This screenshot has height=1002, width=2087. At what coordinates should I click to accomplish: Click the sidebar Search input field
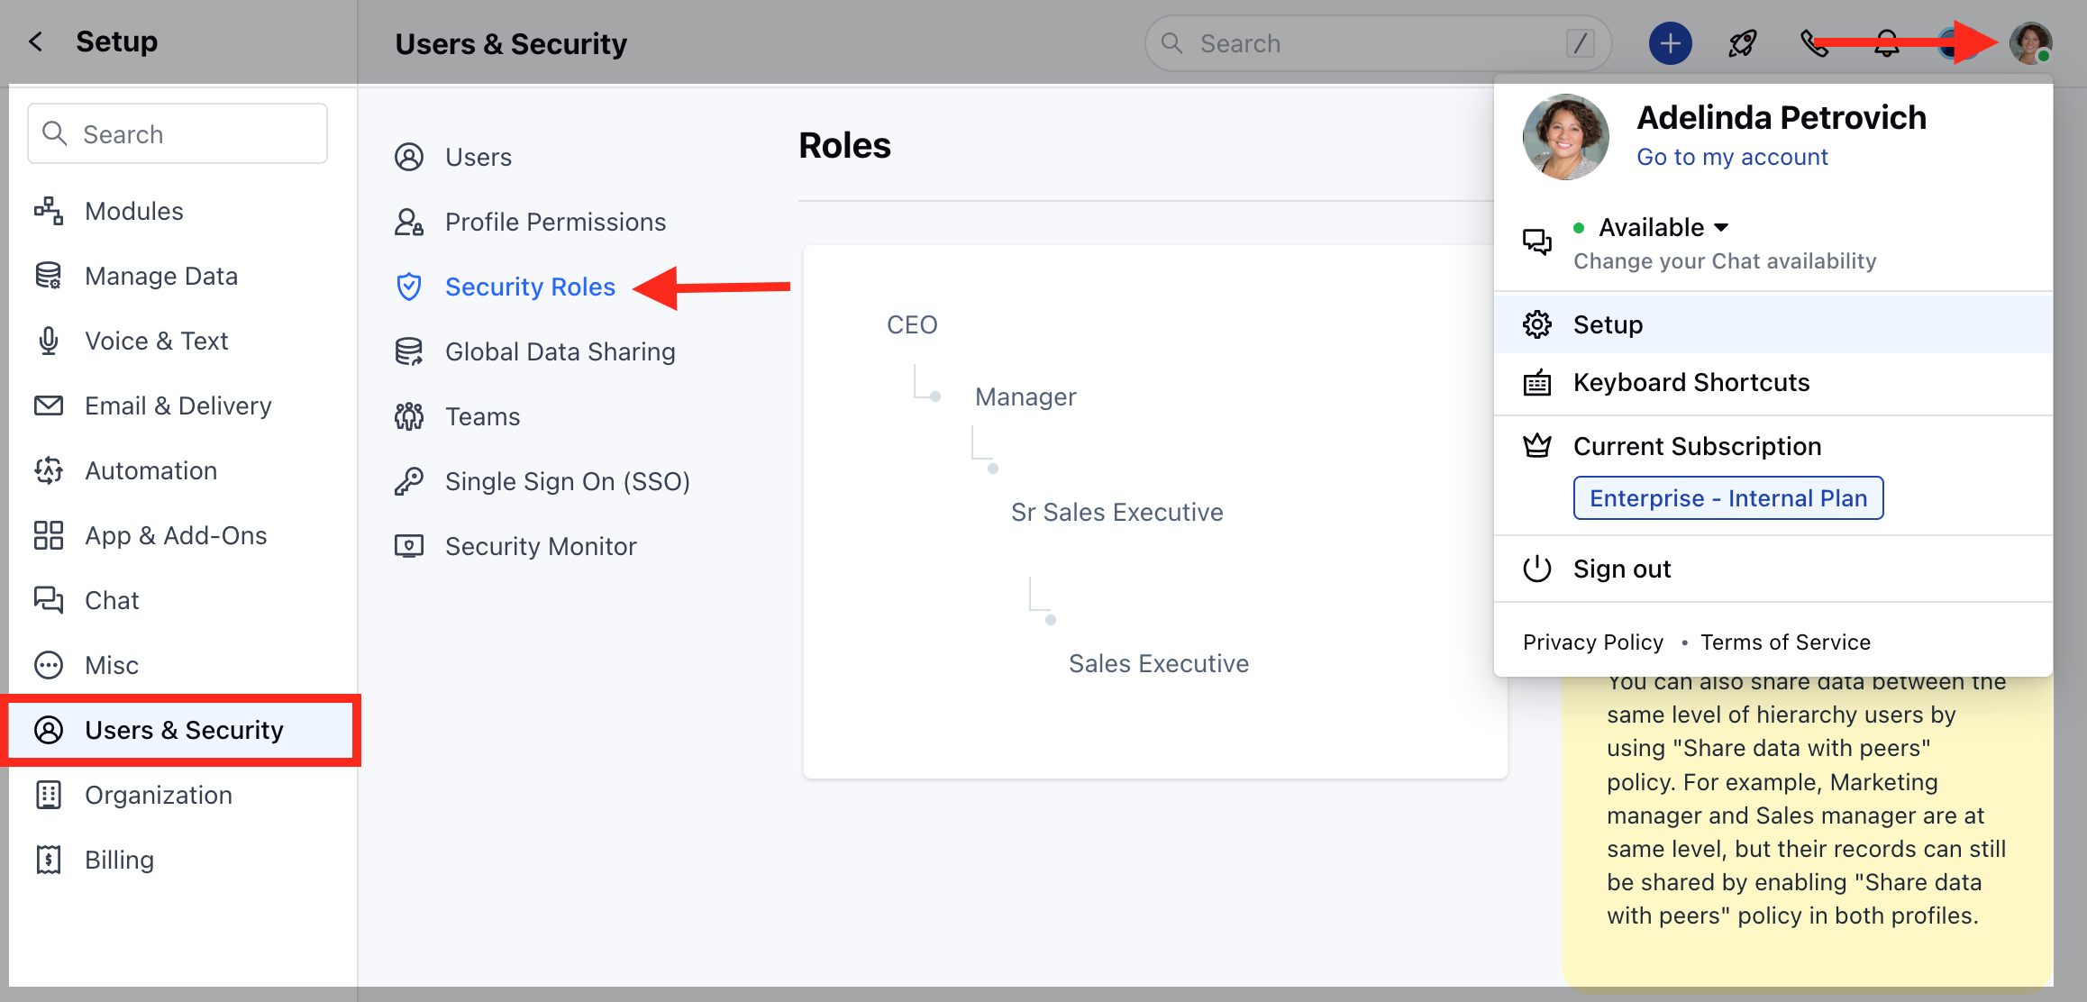point(178,133)
